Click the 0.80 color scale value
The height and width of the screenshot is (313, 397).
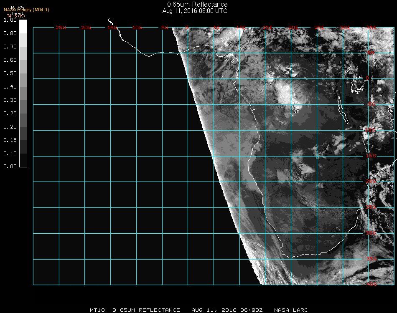pos(10,33)
